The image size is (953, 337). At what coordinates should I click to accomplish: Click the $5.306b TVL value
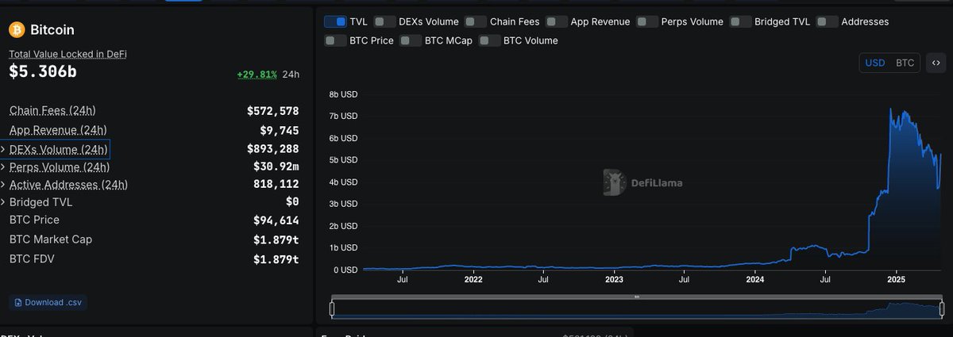[x=43, y=71]
